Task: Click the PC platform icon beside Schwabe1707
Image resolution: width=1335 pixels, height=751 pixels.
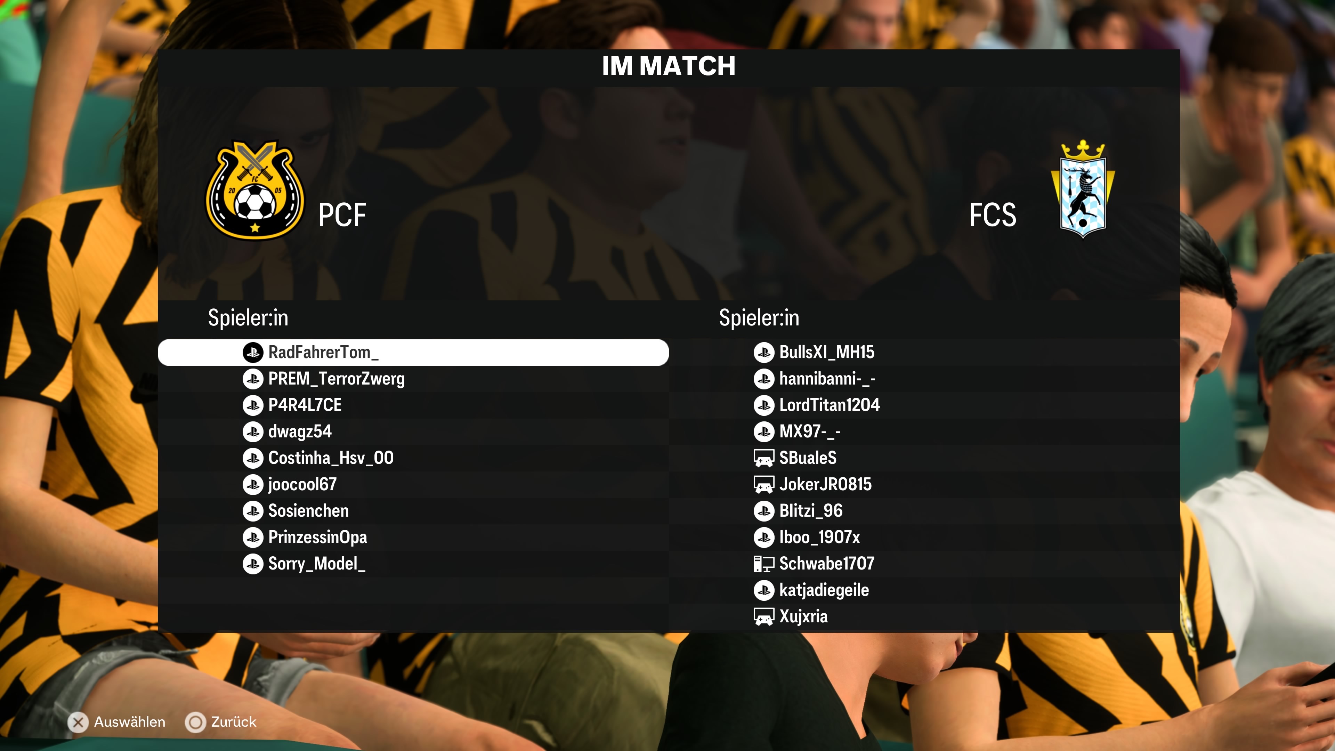Action: (x=763, y=564)
